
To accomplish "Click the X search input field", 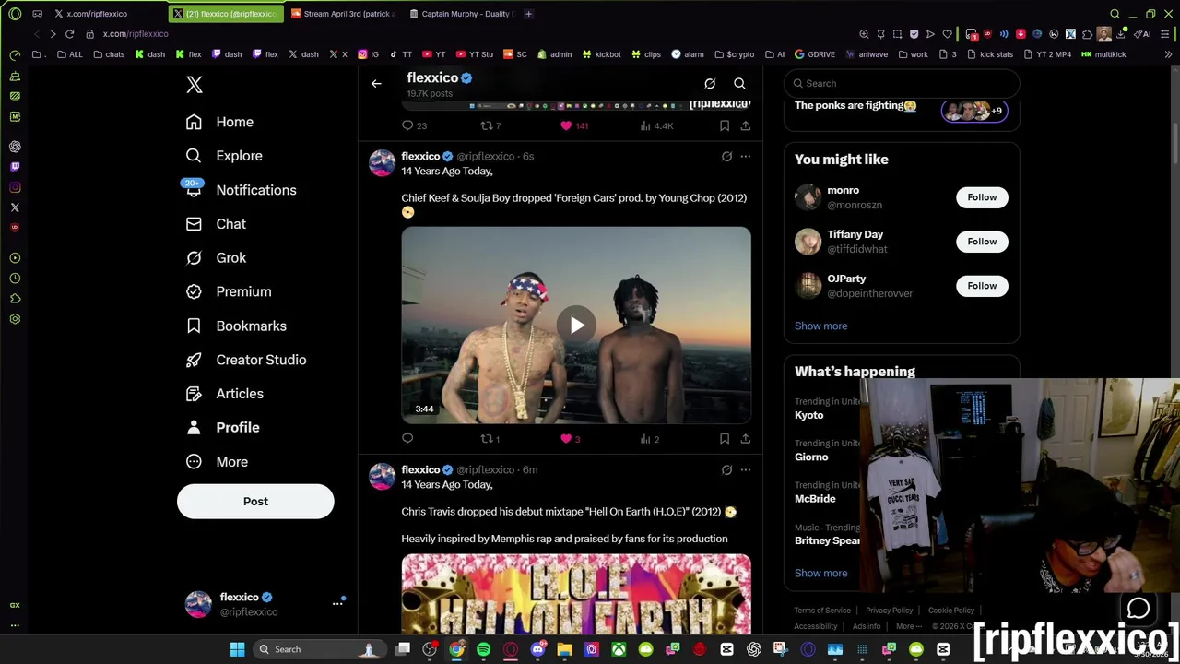I will [902, 84].
